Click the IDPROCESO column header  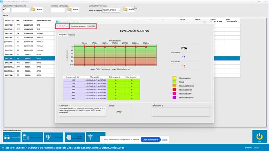(x=9, y=20)
